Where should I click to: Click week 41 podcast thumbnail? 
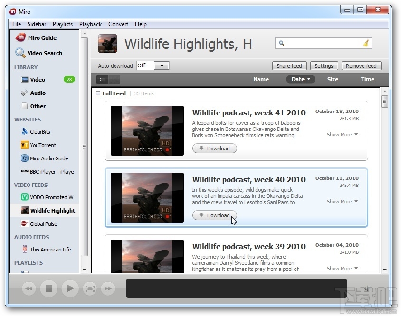point(147,130)
